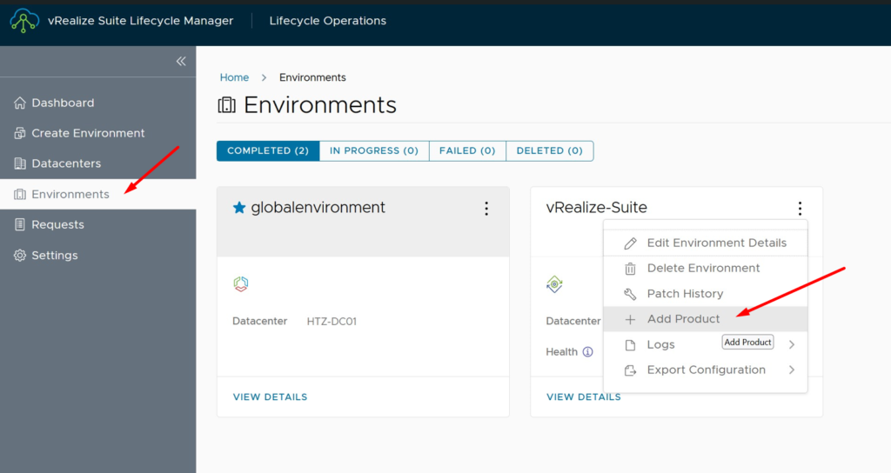Expand the Export Configuration submenu chevron
Image resolution: width=891 pixels, height=473 pixels.
pyautogui.click(x=792, y=370)
